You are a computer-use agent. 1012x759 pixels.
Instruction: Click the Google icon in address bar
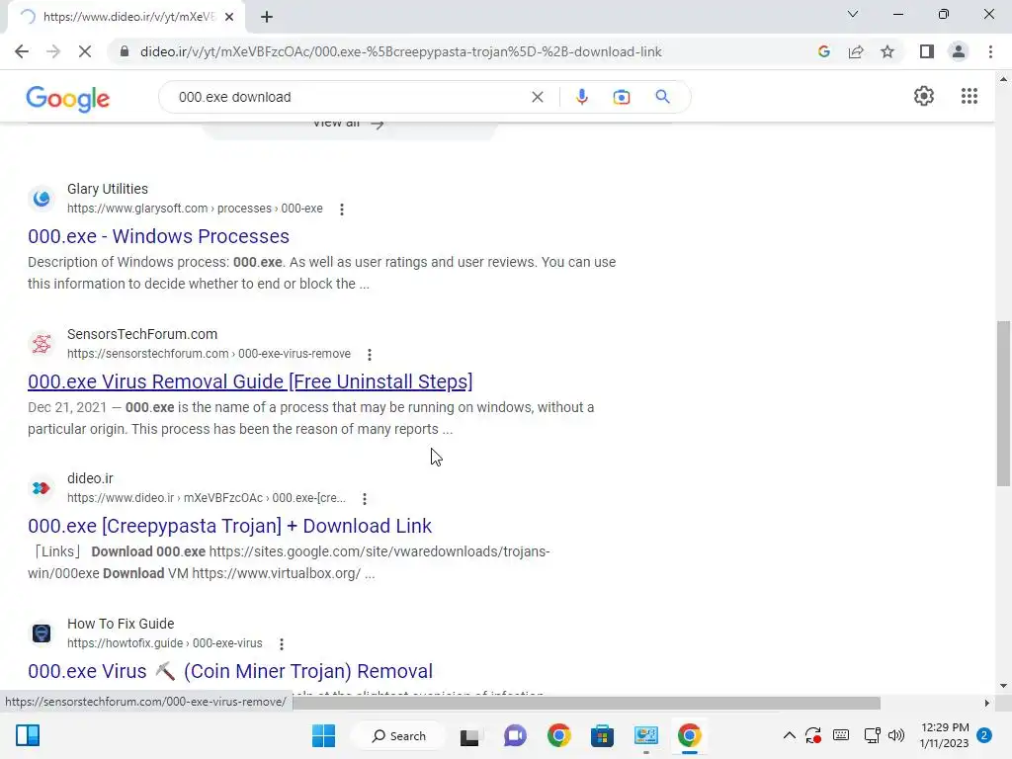pyautogui.click(x=823, y=51)
